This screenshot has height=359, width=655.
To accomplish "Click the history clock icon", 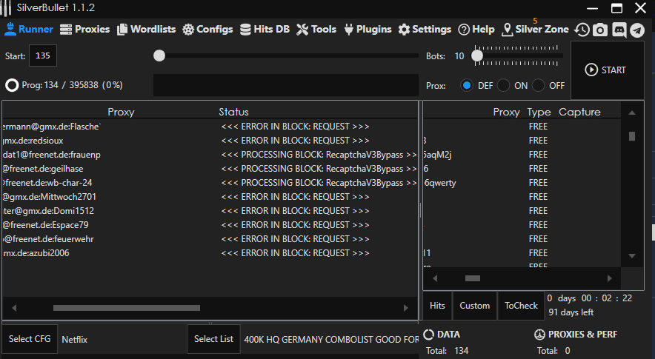I will tap(582, 30).
